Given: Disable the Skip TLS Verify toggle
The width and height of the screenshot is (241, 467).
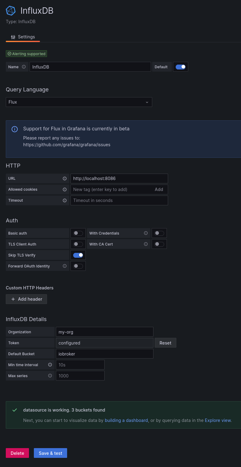Looking at the screenshot, I should 78,255.
